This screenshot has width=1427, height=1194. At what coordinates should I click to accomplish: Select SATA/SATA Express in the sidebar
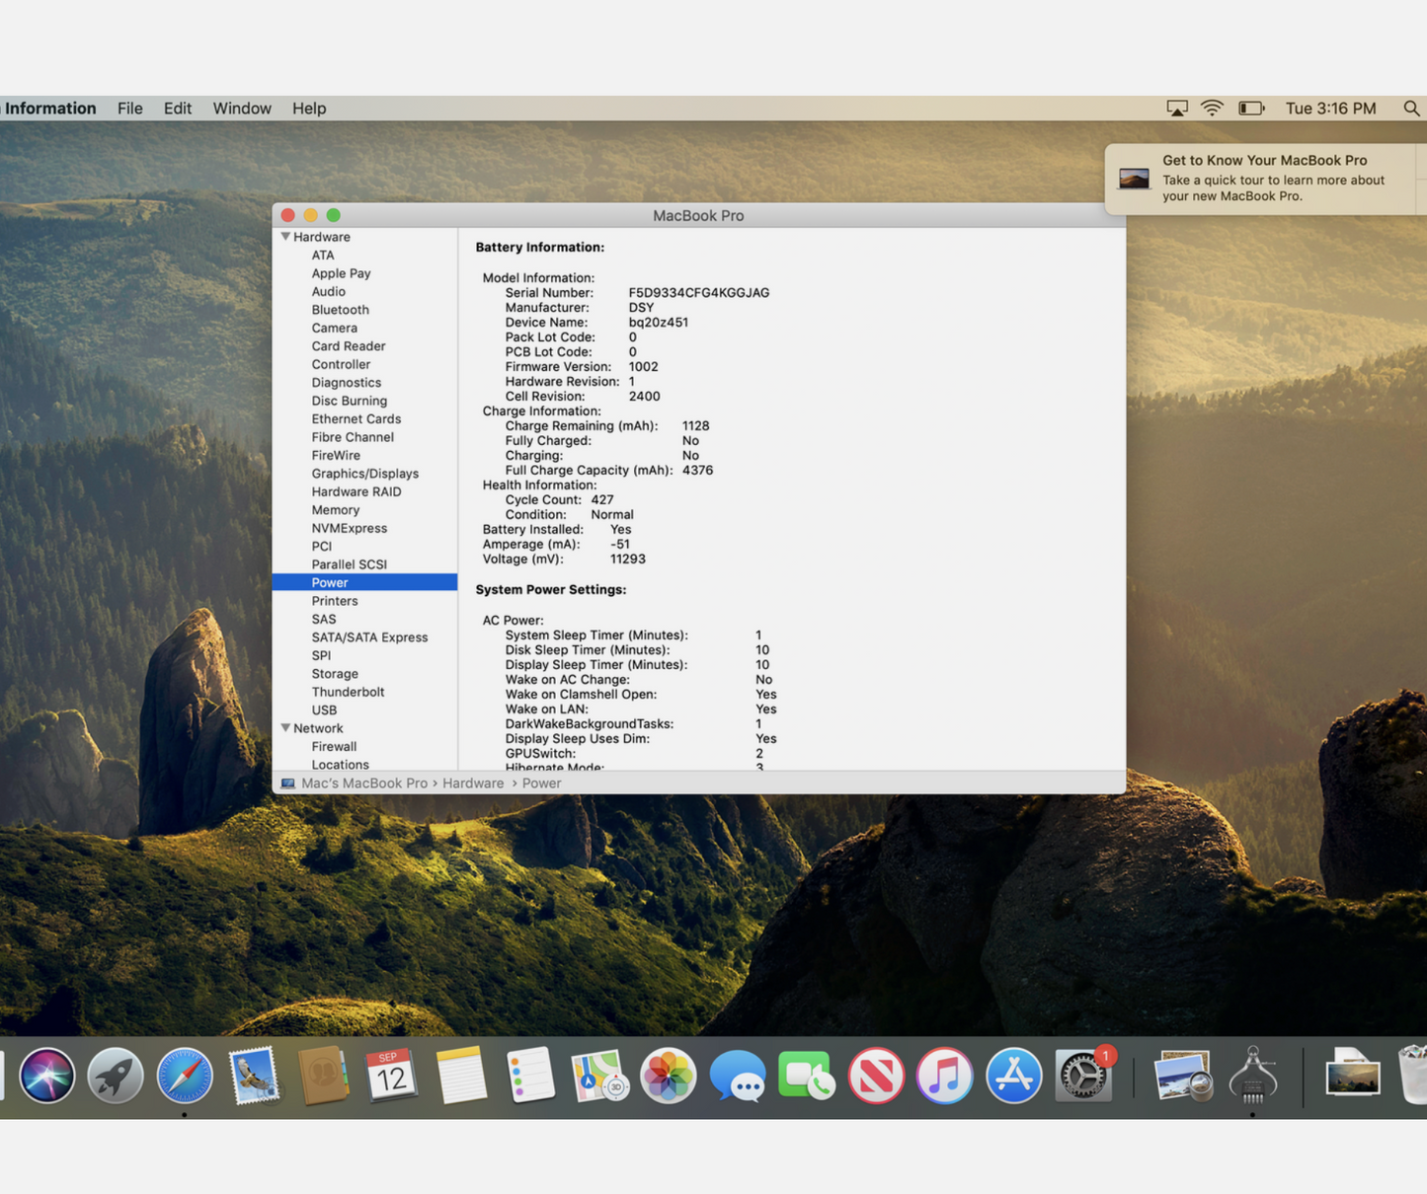pyautogui.click(x=370, y=637)
